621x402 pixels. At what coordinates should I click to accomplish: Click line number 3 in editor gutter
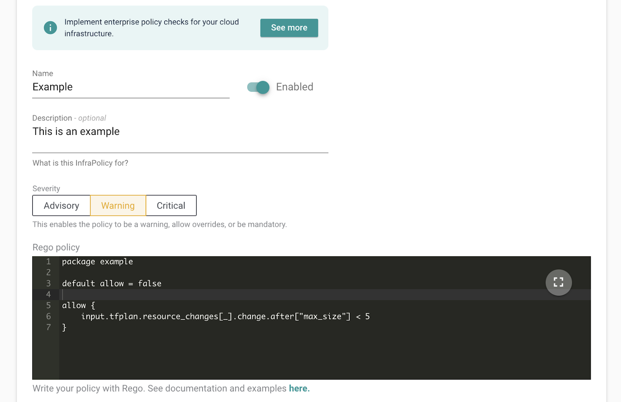coord(49,283)
